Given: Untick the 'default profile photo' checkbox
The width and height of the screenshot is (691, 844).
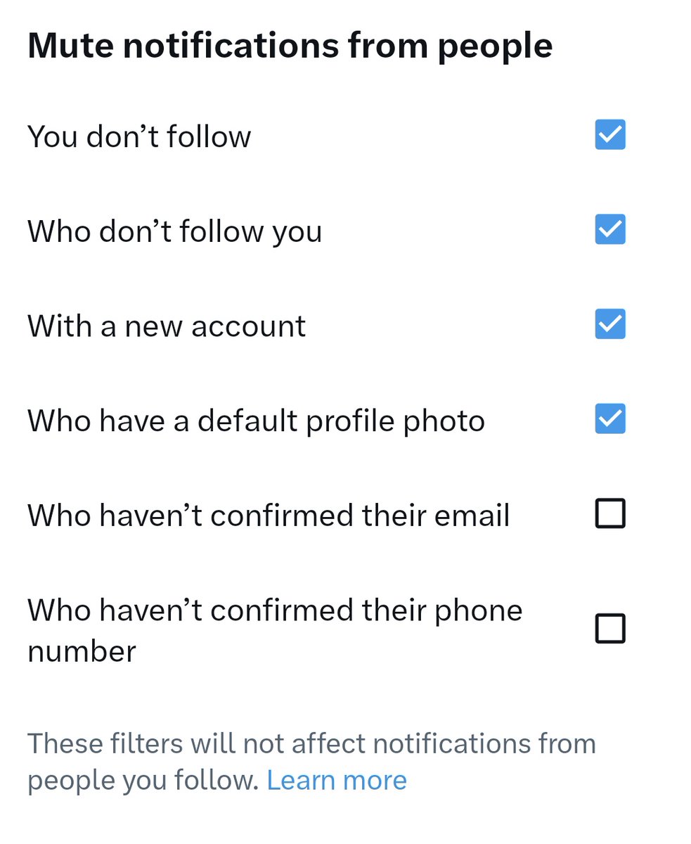Looking at the screenshot, I should (x=609, y=420).
